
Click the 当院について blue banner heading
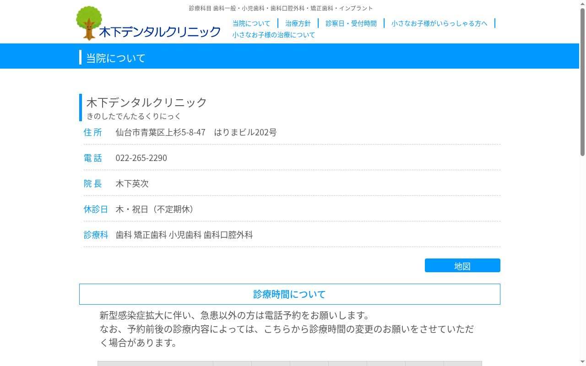pyautogui.click(x=116, y=58)
